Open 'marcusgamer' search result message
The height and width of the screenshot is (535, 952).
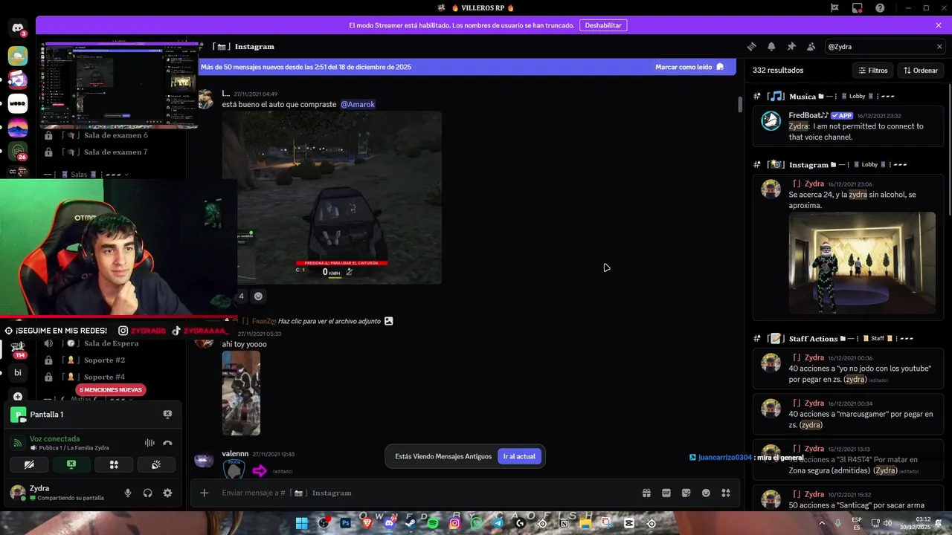(849, 414)
